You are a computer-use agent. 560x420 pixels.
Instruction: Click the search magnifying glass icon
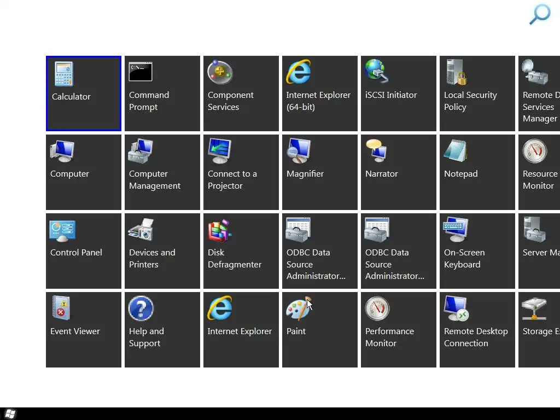point(540,14)
